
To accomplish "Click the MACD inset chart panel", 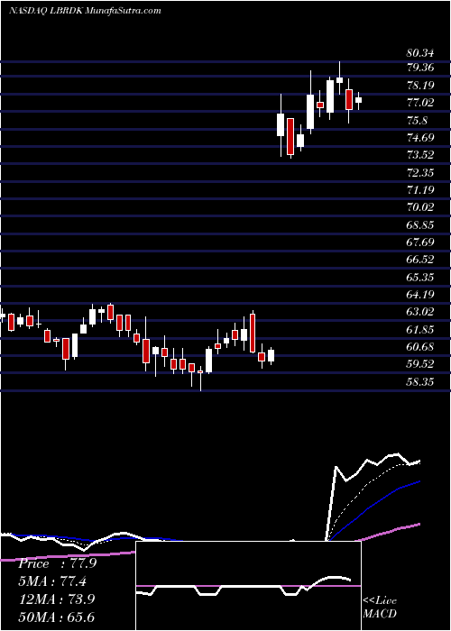I will coord(248,586).
